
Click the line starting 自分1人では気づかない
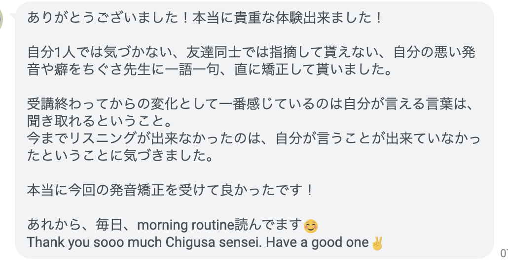click(x=251, y=52)
